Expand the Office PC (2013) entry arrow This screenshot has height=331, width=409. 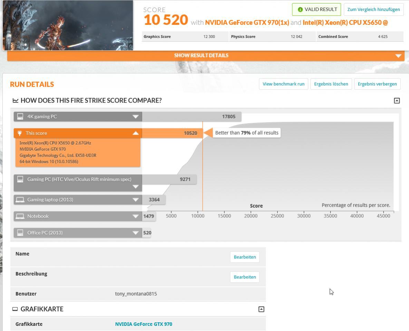pos(135,233)
